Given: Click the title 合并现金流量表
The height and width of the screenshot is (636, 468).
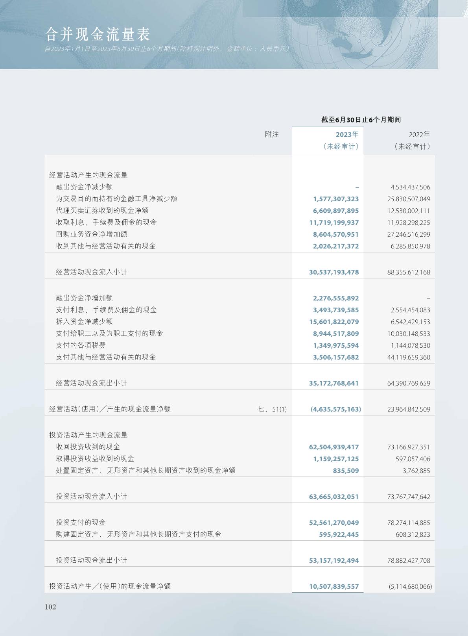Looking at the screenshot, I should coord(98,35).
